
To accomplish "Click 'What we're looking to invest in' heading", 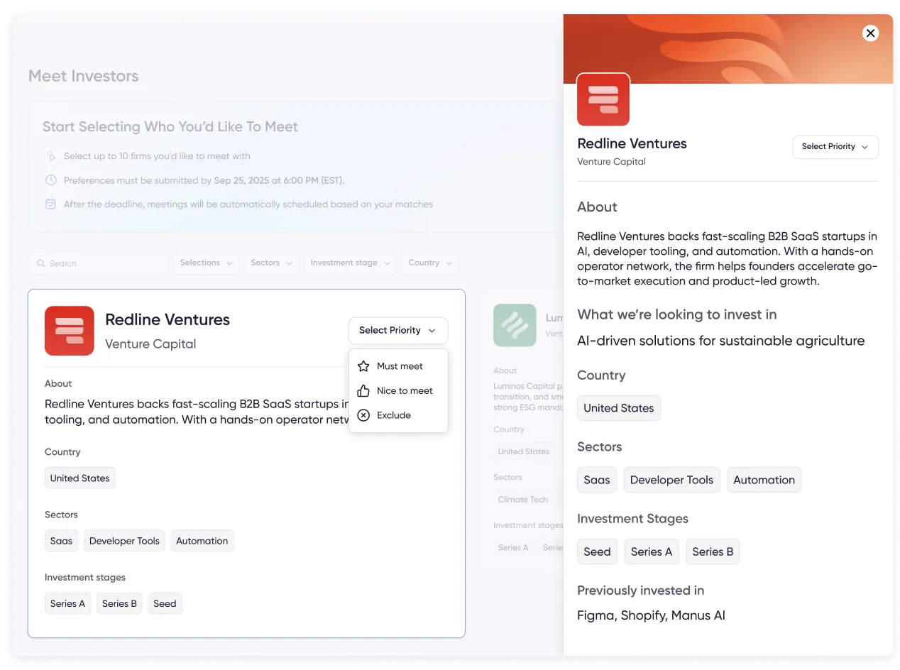I will click(x=677, y=314).
